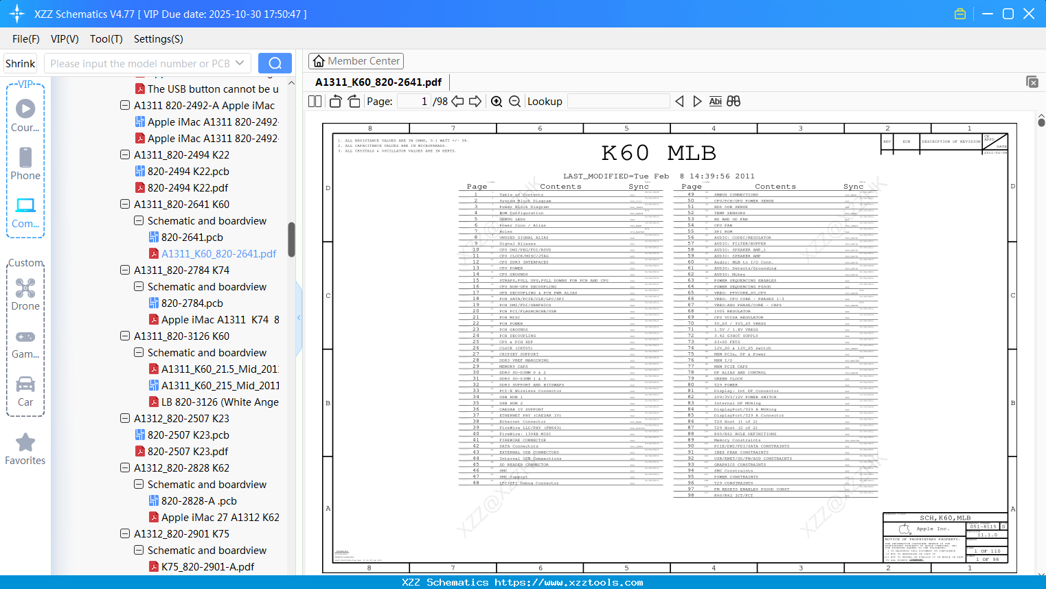Collapse the A1311_820-2494 K22 node

pyautogui.click(x=125, y=155)
